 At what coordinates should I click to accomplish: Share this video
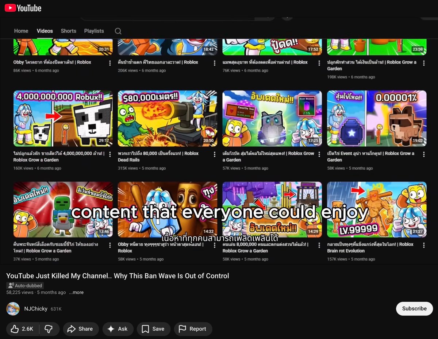81,329
